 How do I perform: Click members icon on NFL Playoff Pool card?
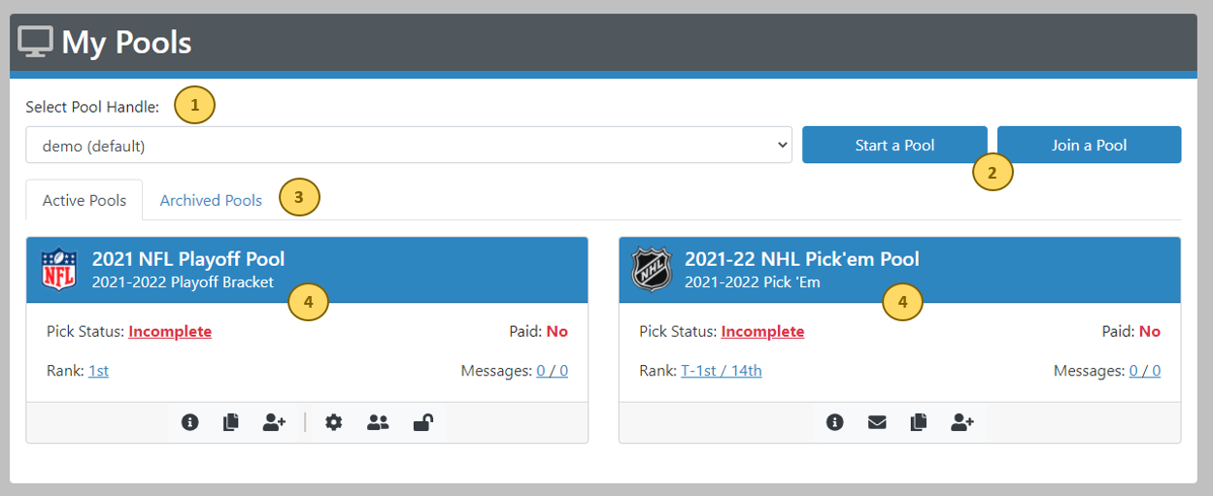click(x=378, y=423)
